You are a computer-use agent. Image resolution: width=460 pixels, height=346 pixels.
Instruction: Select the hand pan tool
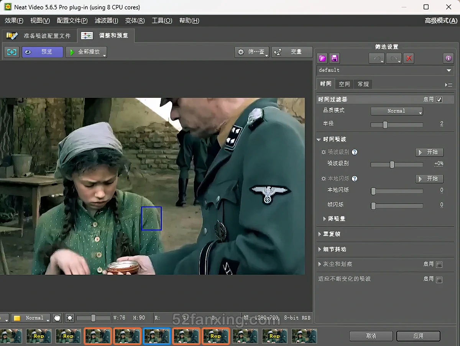pos(57,318)
